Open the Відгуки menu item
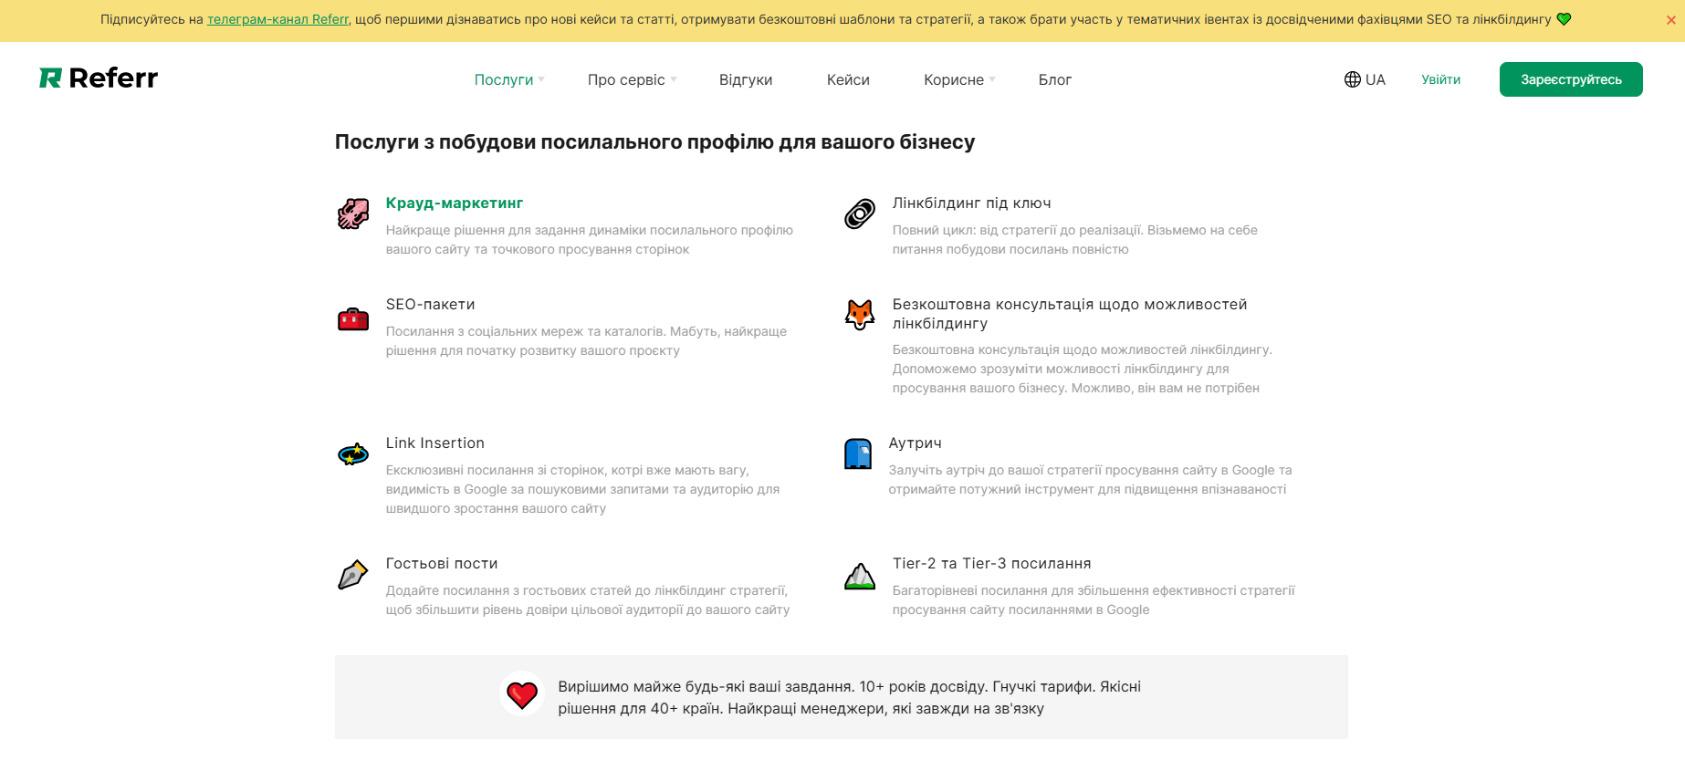The height and width of the screenshot is (771, 1685). coord(746,79)
